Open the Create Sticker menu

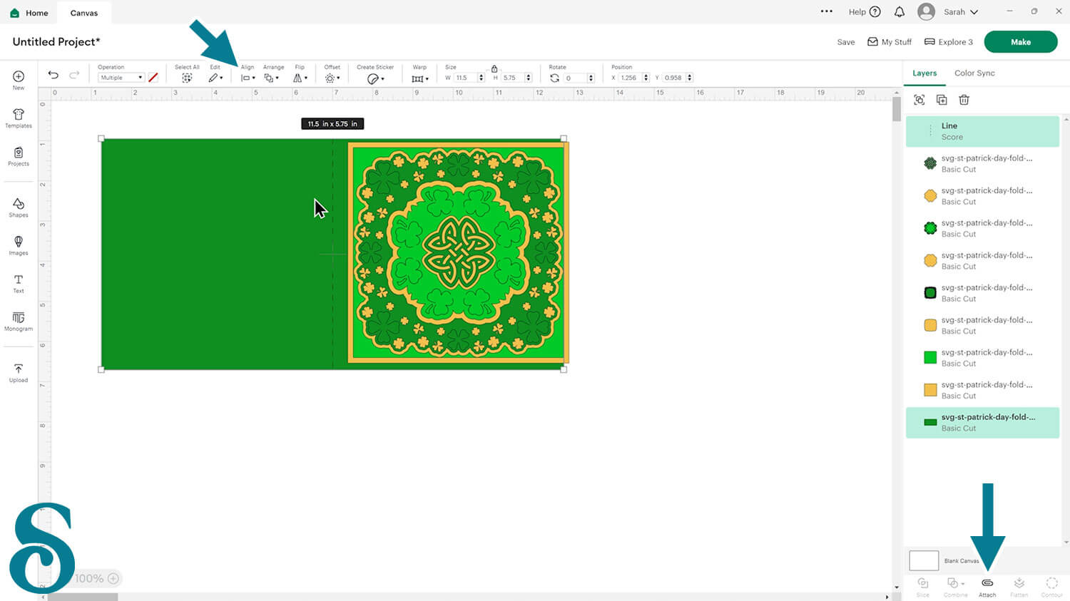point(375,78)
